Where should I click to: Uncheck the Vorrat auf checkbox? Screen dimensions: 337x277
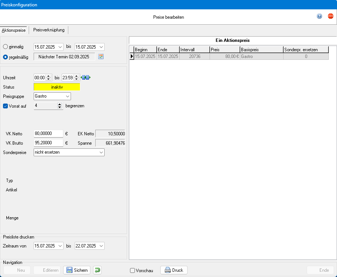[5, 106]
